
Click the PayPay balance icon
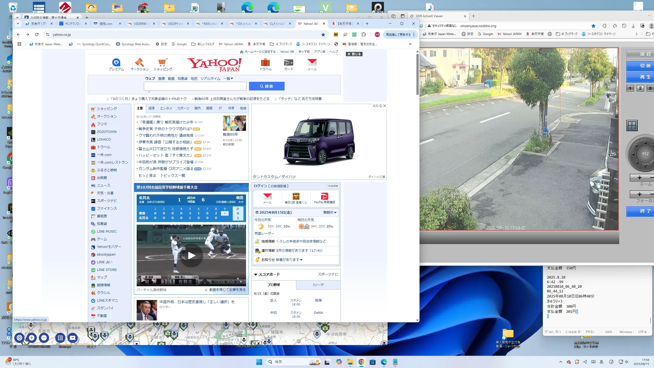[324, 197]
